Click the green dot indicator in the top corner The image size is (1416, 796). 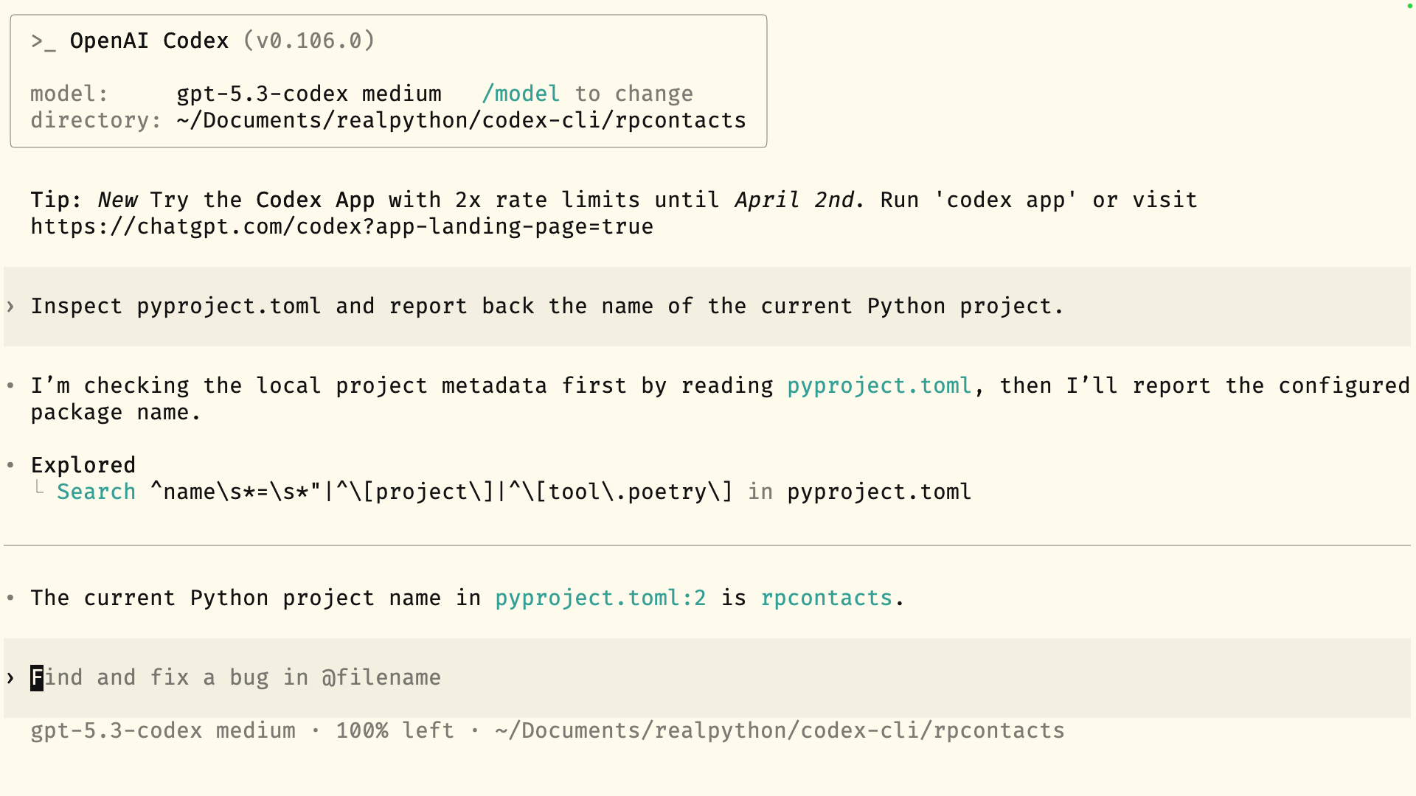pos(1409,6)
